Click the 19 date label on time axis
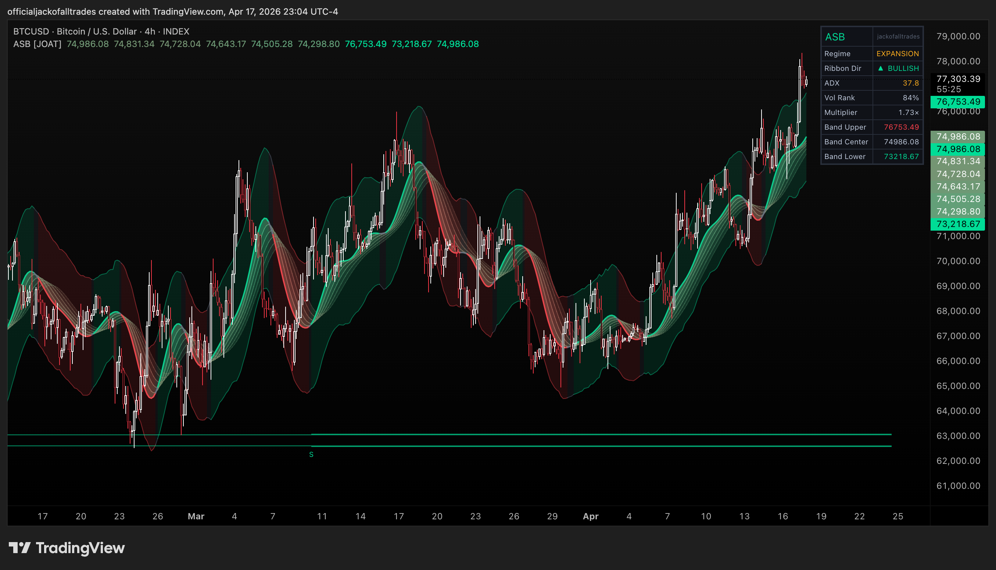 [821, 516]
